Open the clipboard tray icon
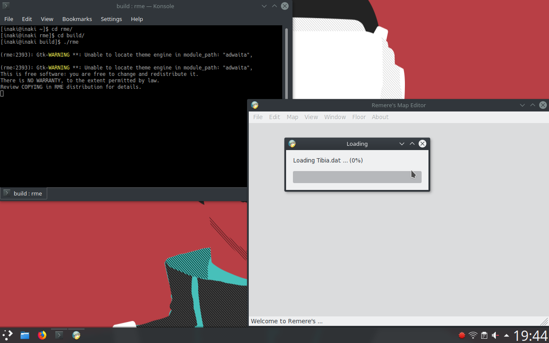This screenshot has width=549, height=343. 484,335
